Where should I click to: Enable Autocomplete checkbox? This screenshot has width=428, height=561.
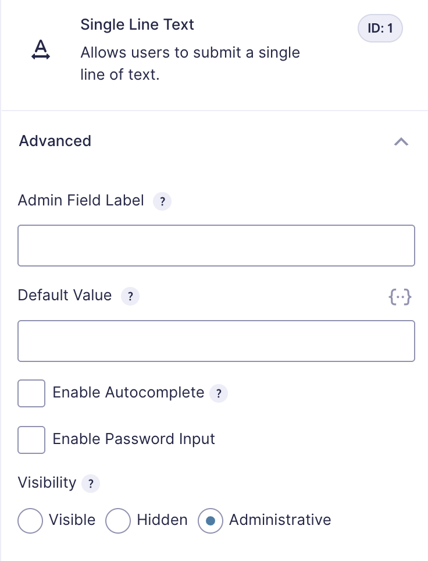click(31, 393)
